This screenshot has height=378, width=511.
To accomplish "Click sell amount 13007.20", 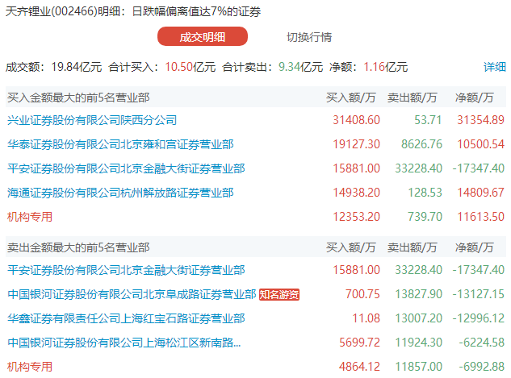I will pyautogui.click(x=418, y=318).
